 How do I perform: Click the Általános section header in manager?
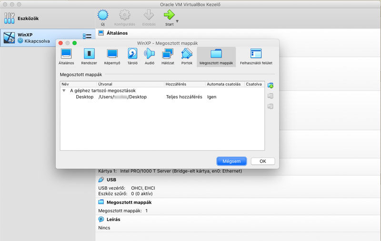117,33
